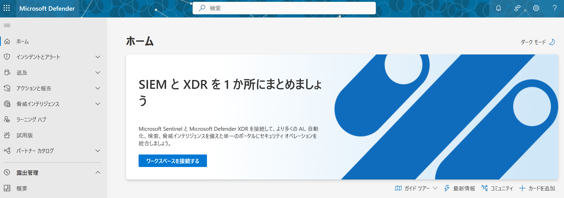Click the 概要 grid icon
The width and height of the screenshot is (564, 198).
pyautogui.click(x=7, y=188)
